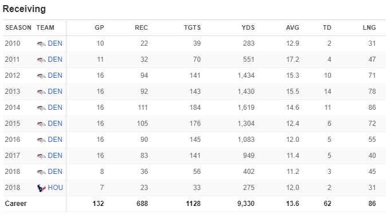Select the SEASON column header

18,27
